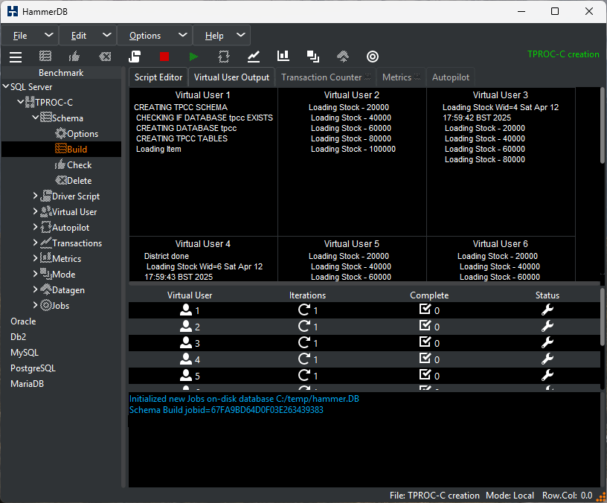The height and width of the screenshot is (503, 607).
Task: Click the Transactions tree icon
Action: click(46, 243)
